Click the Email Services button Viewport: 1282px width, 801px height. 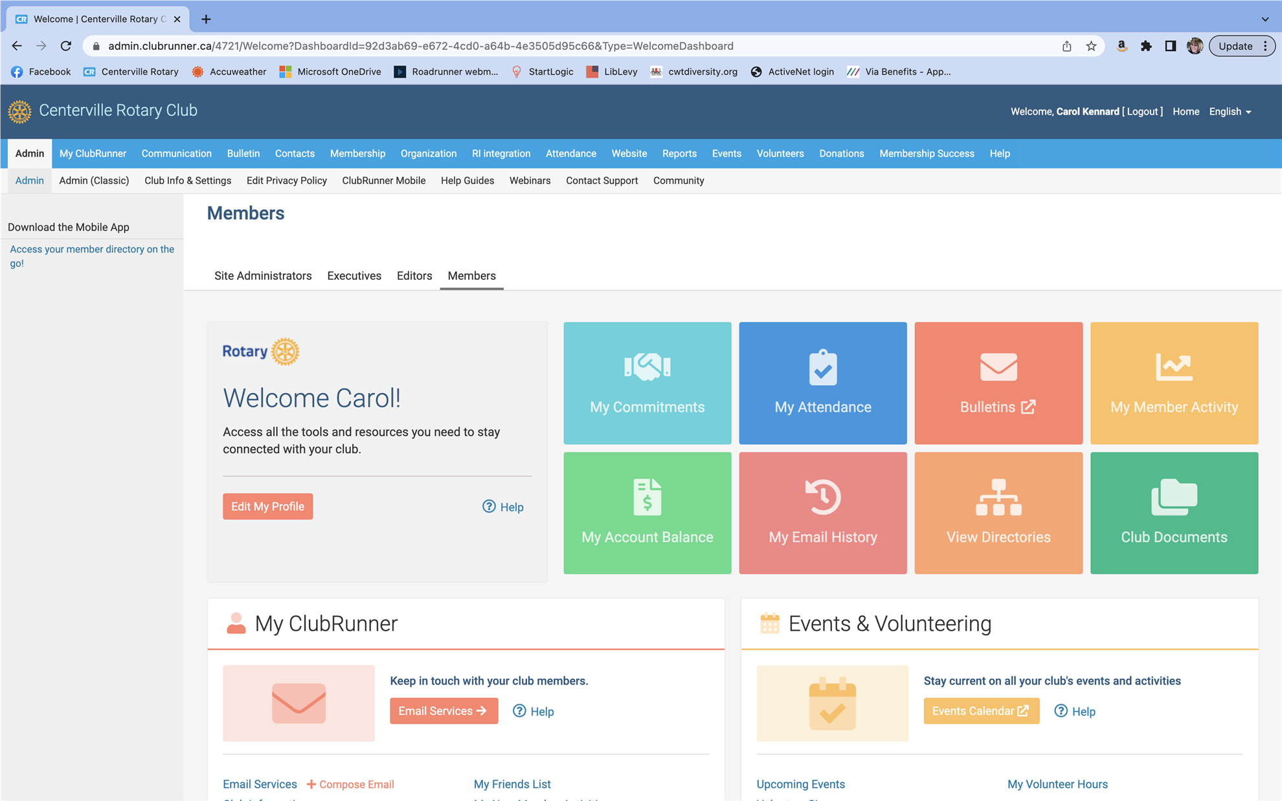(x=444, y=711)
